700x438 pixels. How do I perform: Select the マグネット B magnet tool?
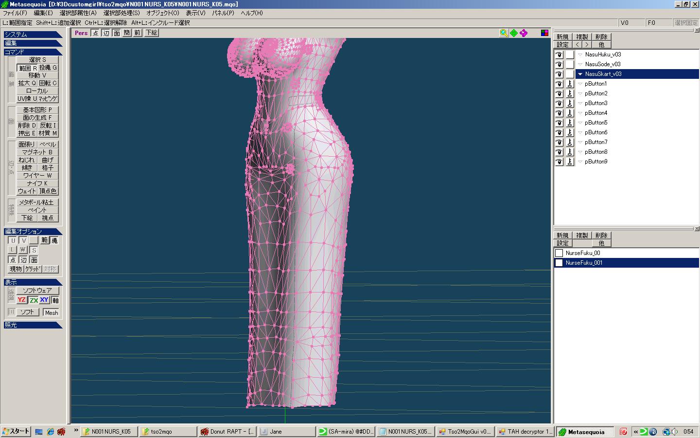[37, 152]
